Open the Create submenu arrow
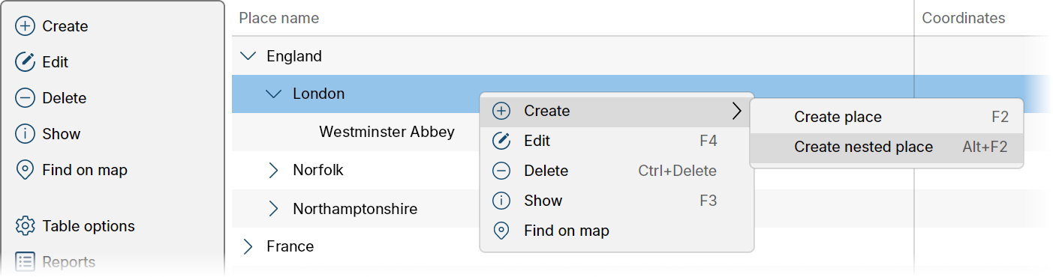The image size is (1053, 277). pyautogui.click(x=737, y=111)
